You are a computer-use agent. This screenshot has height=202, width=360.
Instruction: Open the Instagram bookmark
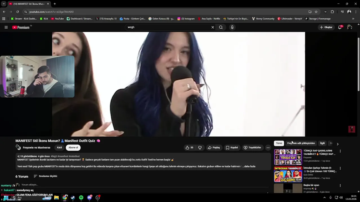click(x=186, y=19)
